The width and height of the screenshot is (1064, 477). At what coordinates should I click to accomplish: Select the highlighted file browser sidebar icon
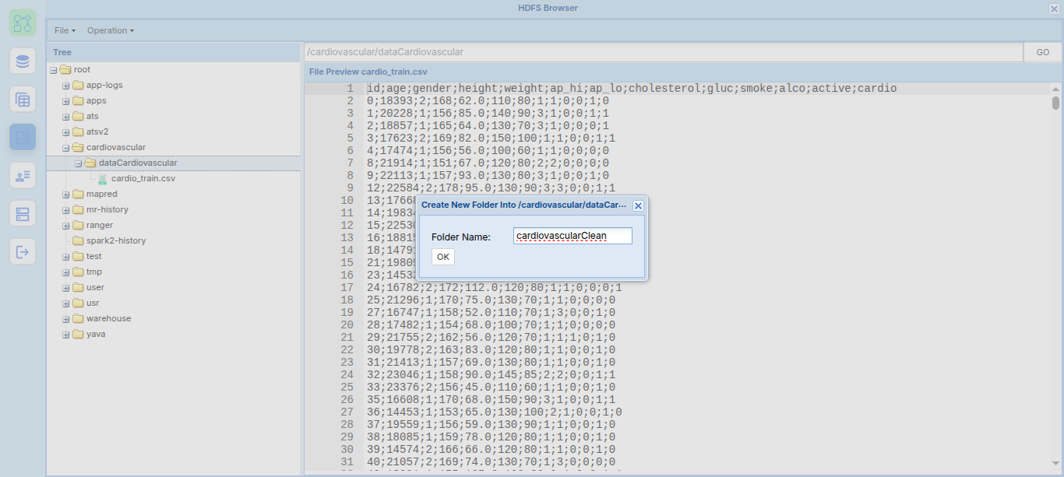click(23, 138)
